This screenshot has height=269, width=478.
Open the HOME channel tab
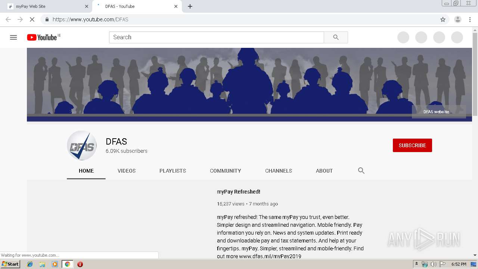(86, 171)
